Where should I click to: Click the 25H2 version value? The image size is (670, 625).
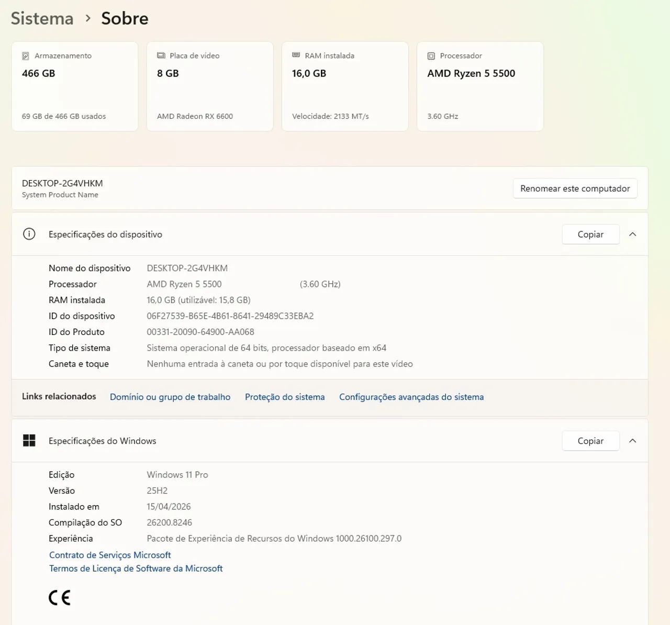(x=157, y=490)
